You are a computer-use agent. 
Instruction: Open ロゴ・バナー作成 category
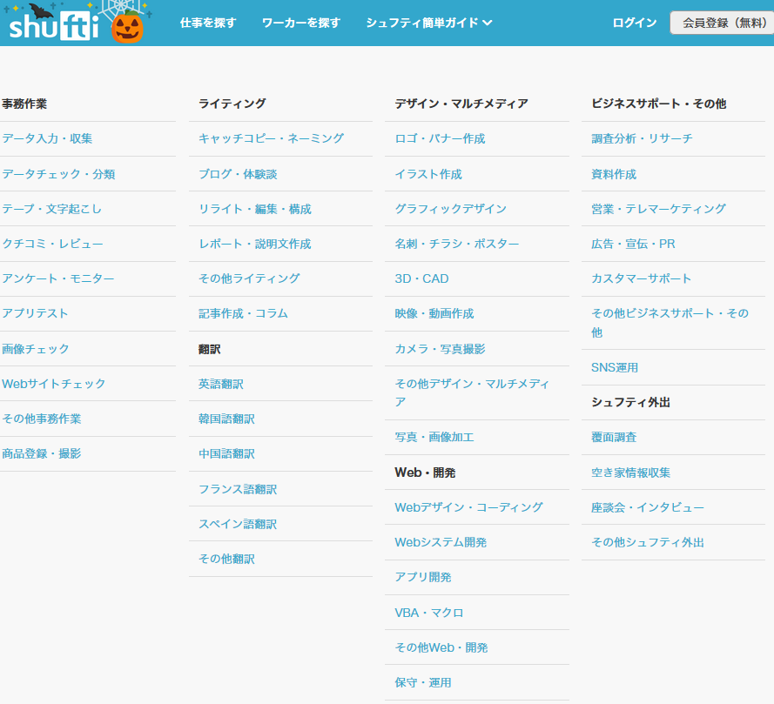click(x=440, y=138)
